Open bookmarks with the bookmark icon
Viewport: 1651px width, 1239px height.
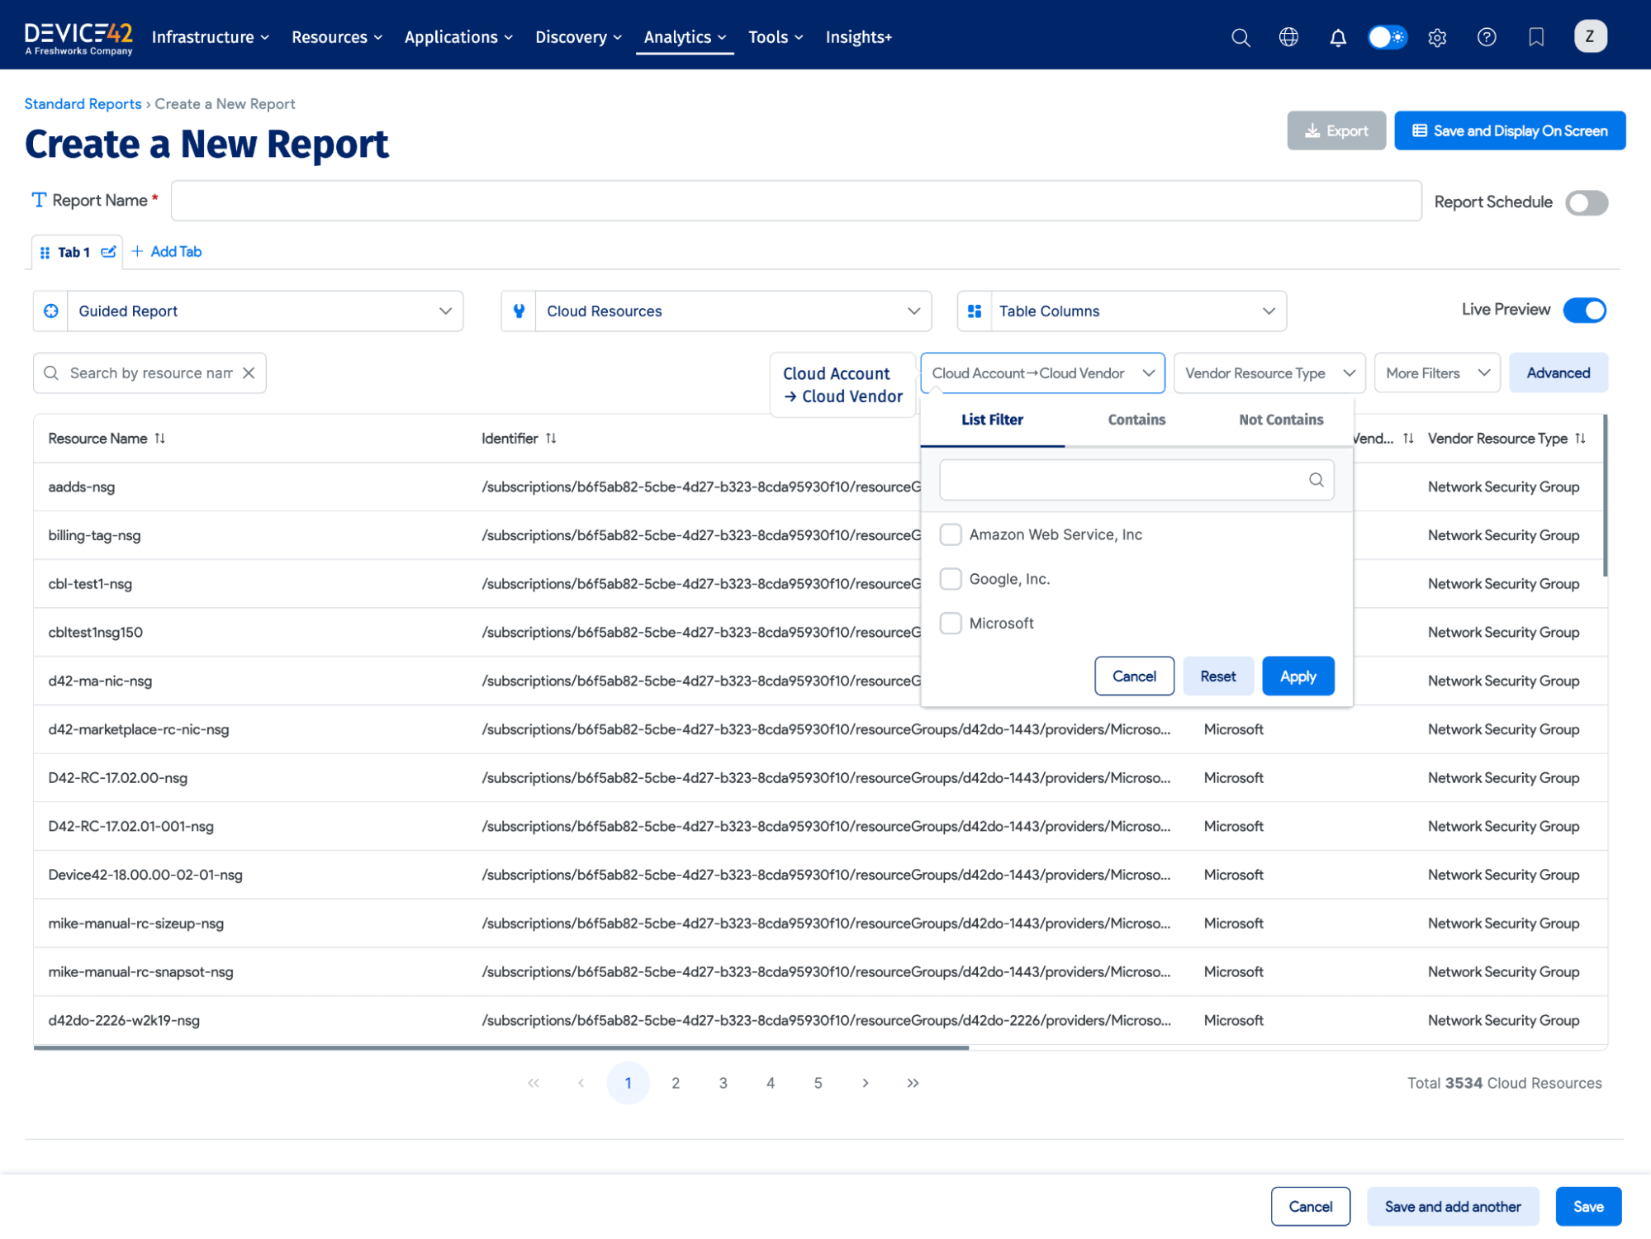tap(1536, 37)
